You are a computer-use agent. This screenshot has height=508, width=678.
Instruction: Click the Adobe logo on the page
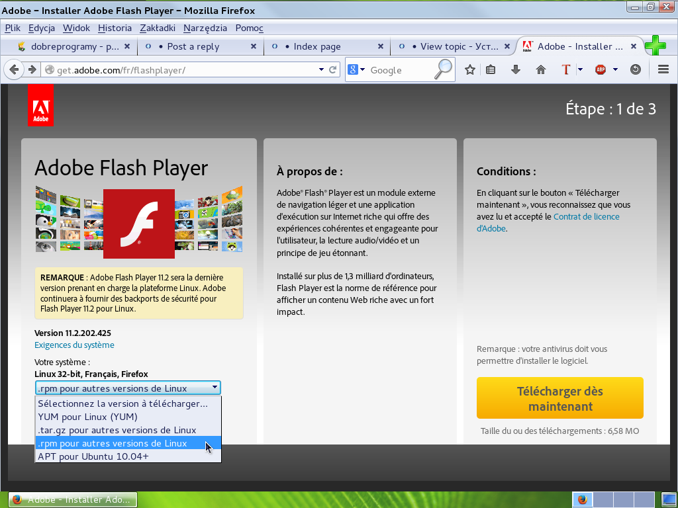pos(40,105)
